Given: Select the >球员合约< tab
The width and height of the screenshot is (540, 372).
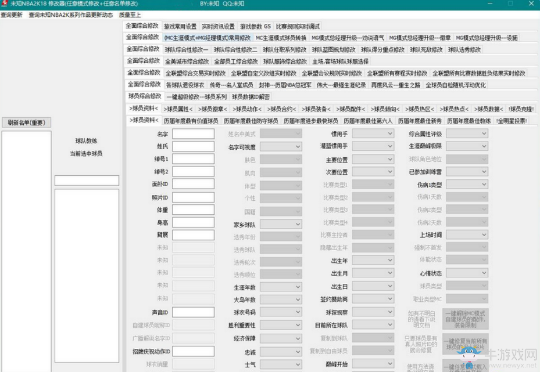Looking at the screenshot, I should point(281,109).
